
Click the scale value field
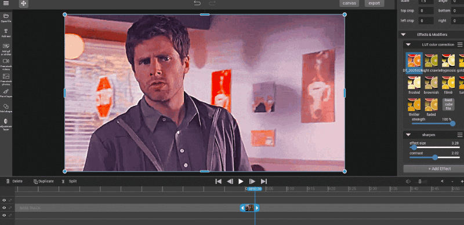point(426,2)
